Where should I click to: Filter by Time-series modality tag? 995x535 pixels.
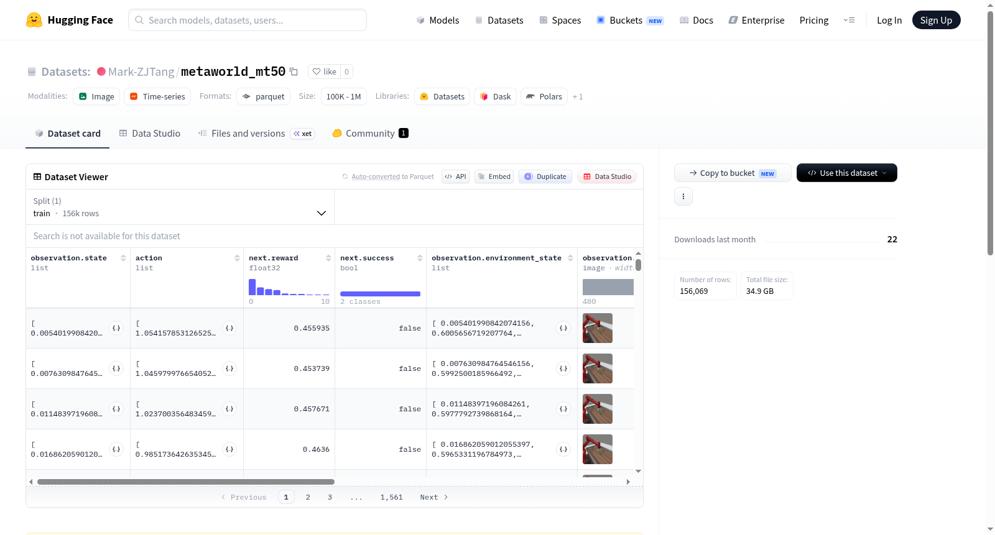click(157, 96)
